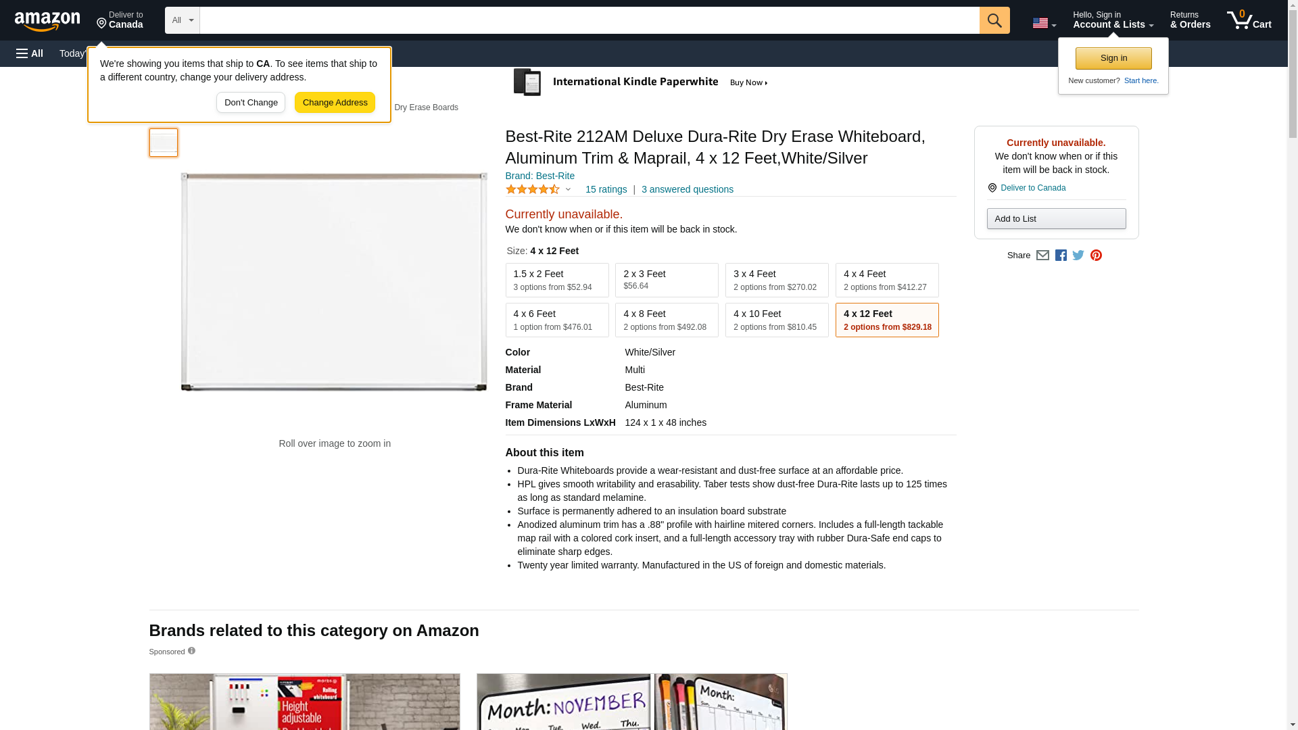Select the 2 x 3 Feet size
The height and width of the screenshot is (730, 1298).
(666, 280)
